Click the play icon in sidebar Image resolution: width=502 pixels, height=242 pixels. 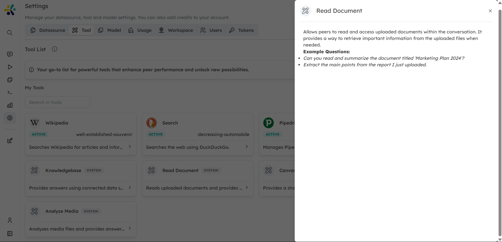click(10, 67)
